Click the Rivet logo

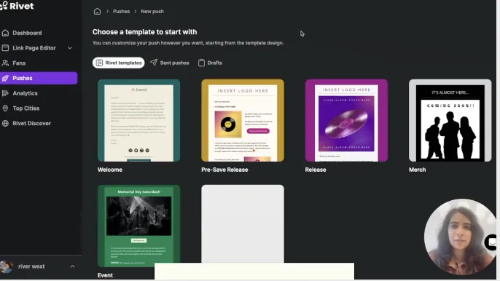tap(17, 5)
